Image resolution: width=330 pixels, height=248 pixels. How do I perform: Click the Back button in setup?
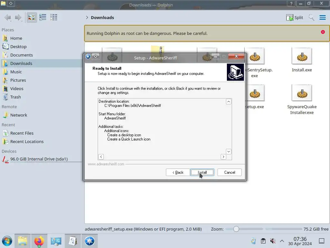[178, 172]
